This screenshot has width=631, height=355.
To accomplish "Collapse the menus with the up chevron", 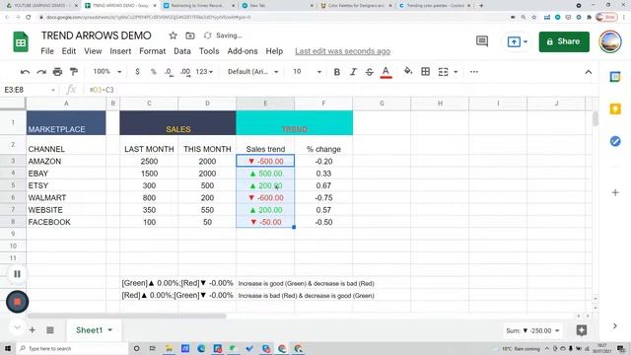I will [x=589, y=72].
